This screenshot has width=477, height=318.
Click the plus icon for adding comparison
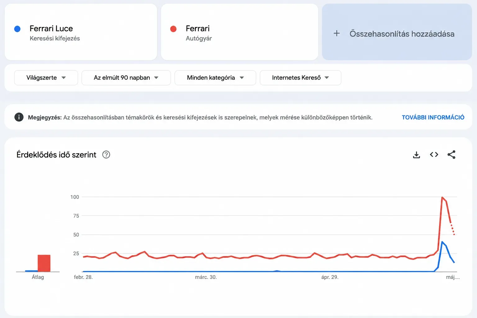[337, 34]
